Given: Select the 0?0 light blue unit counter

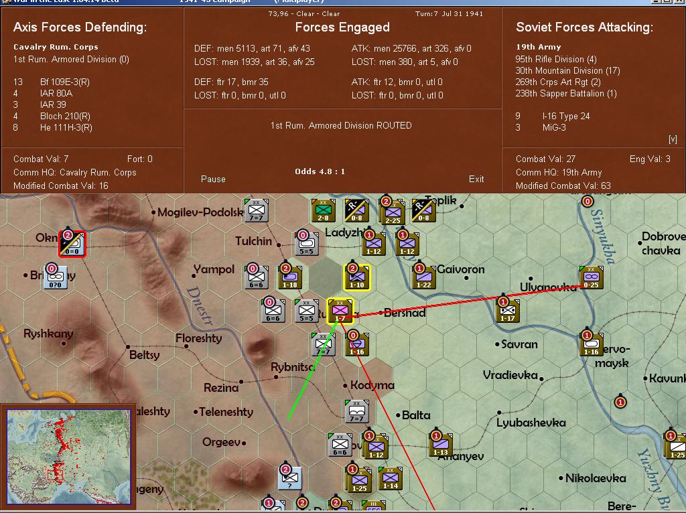Looking at the screenshot, I should tap(56, 277).
